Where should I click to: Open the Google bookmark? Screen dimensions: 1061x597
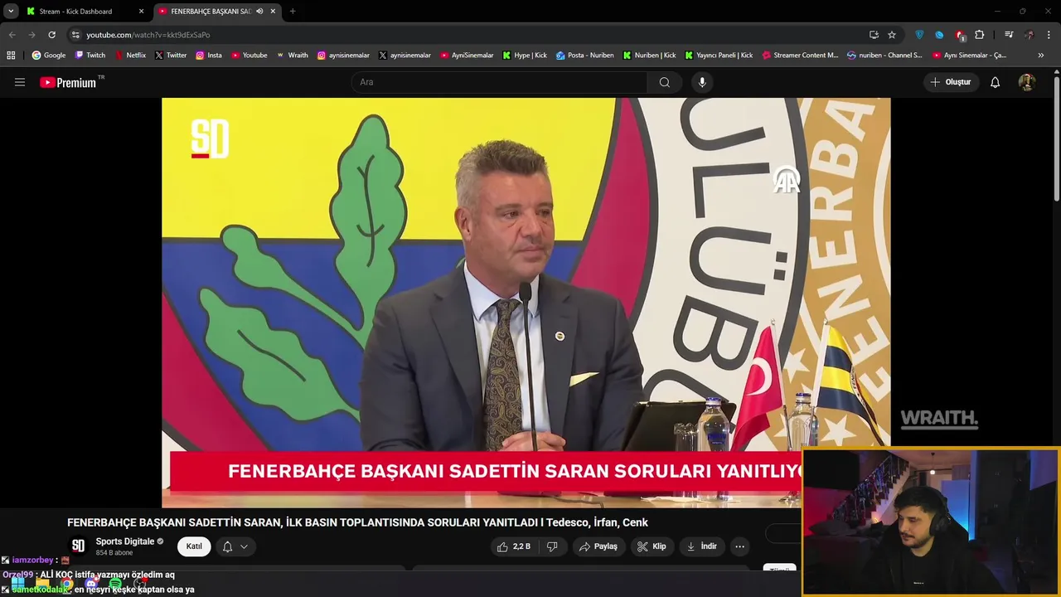pos(49,56)
